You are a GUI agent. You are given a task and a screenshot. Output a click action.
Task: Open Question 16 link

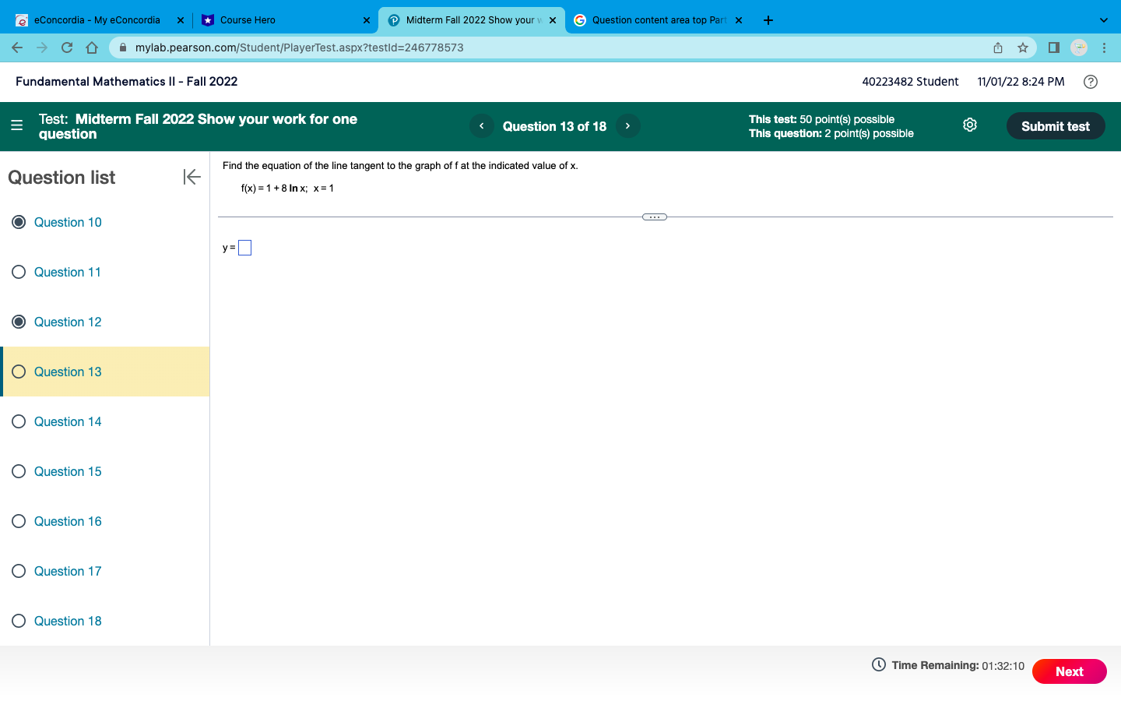68,521
